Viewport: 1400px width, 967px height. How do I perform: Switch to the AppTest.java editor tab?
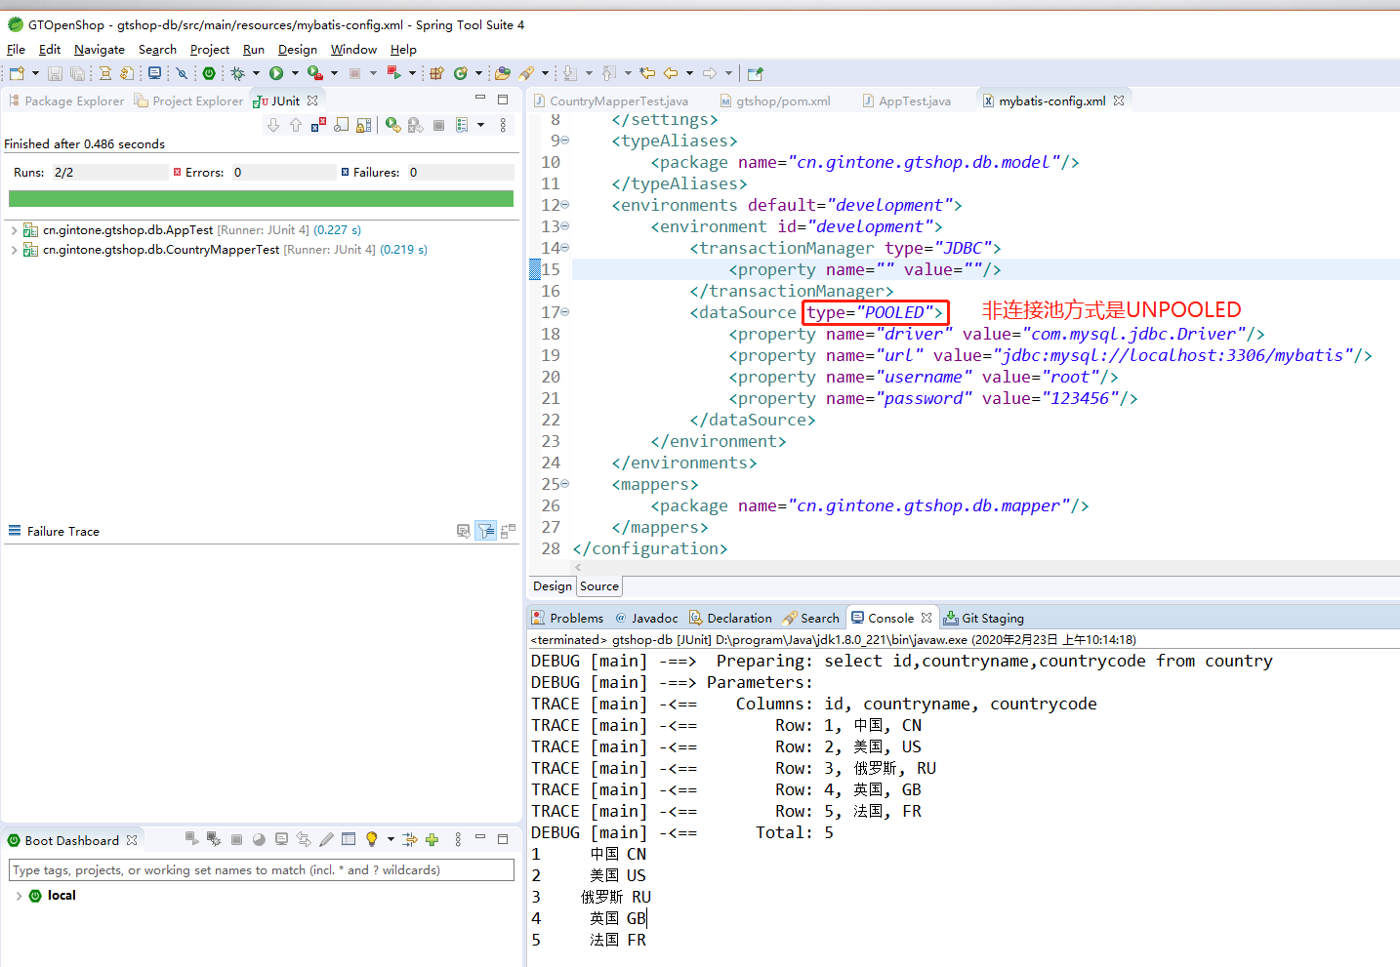[914, 101]
